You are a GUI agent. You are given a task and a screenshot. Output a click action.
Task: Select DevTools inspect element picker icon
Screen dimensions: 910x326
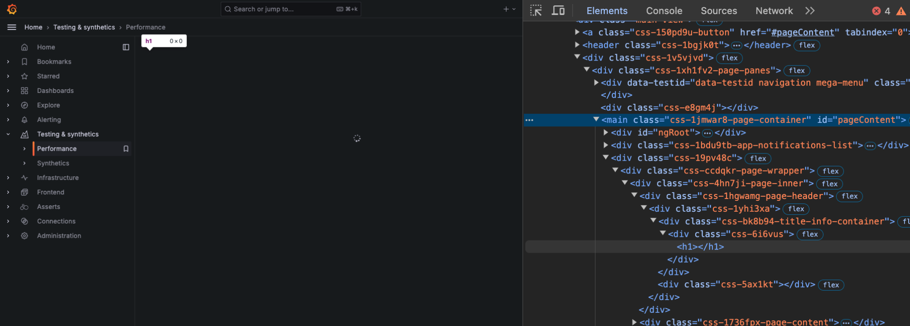(x=536, y=10)
